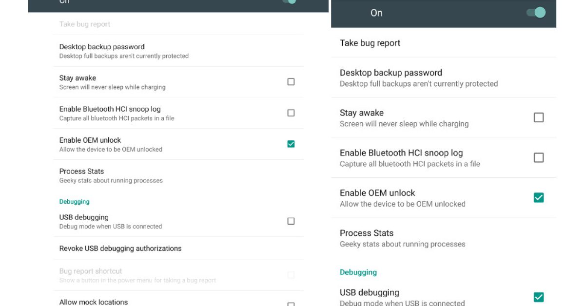Enable Bluetooth HCI snoop log checkbox, left screen

point(291,113)
